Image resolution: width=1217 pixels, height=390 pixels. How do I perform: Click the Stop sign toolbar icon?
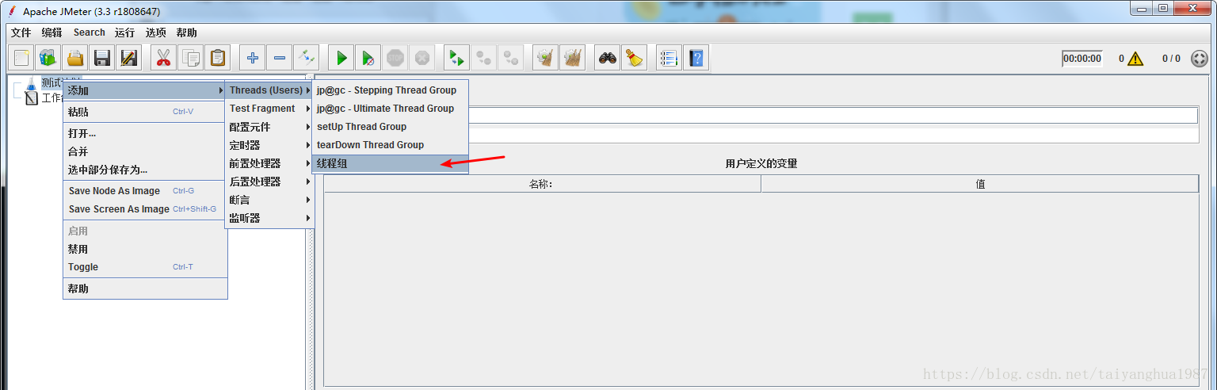pos(395,58)
